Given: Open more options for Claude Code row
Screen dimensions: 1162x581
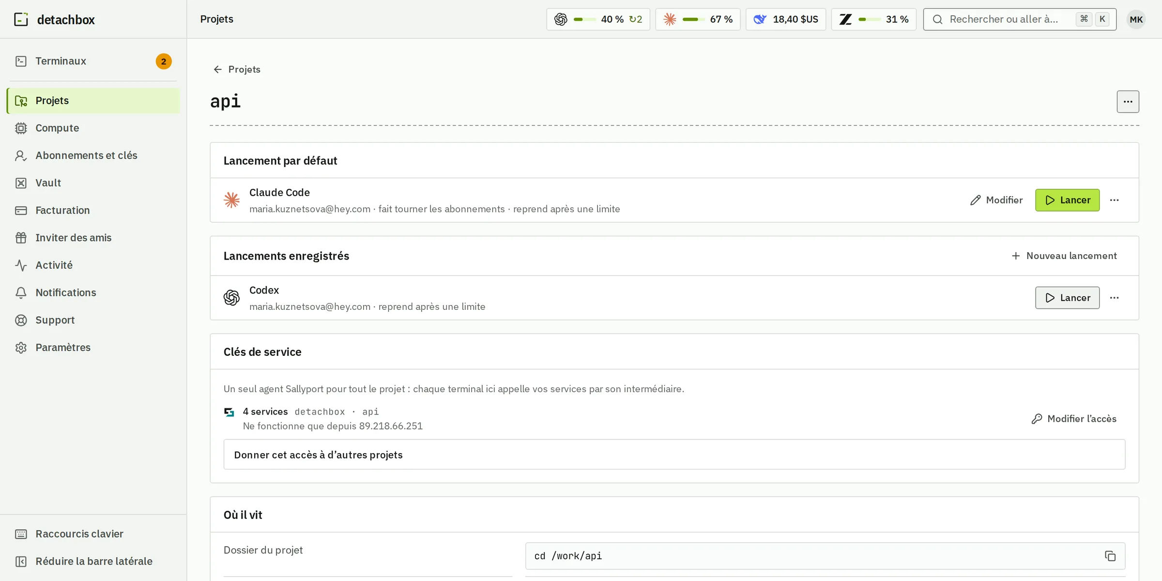Looking at the screenshot, I should tap(1114, 200).
